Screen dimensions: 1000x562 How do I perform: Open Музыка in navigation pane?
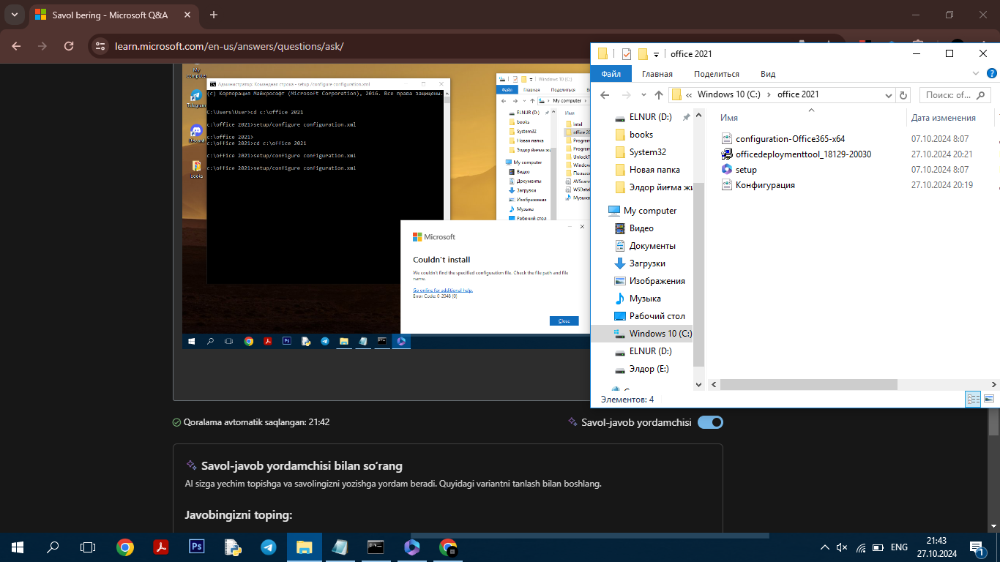[644, 299]
